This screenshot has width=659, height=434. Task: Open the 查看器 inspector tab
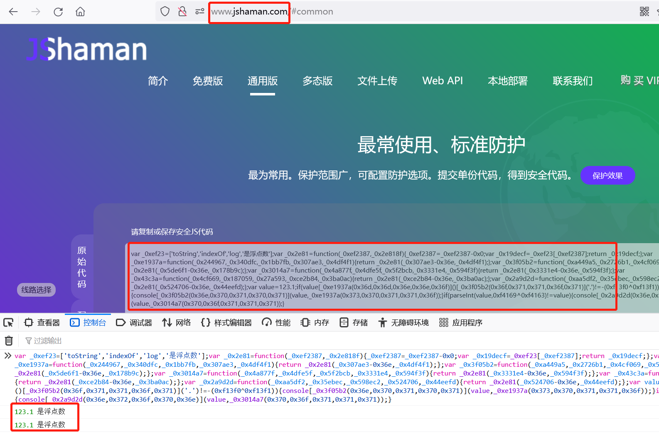coord(42,322)
